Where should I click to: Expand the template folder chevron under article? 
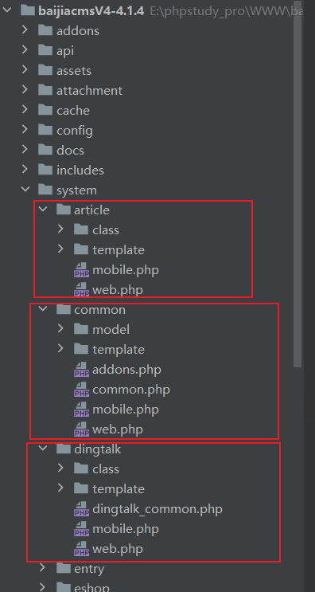point(61,249)
